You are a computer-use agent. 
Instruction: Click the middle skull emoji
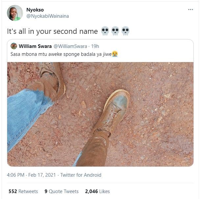coord(115,31)
